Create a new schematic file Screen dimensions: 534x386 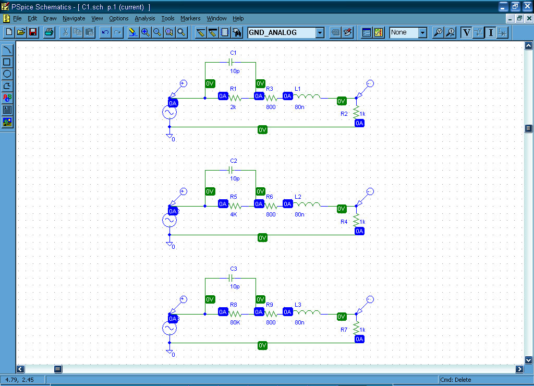(x=9, y=32)
